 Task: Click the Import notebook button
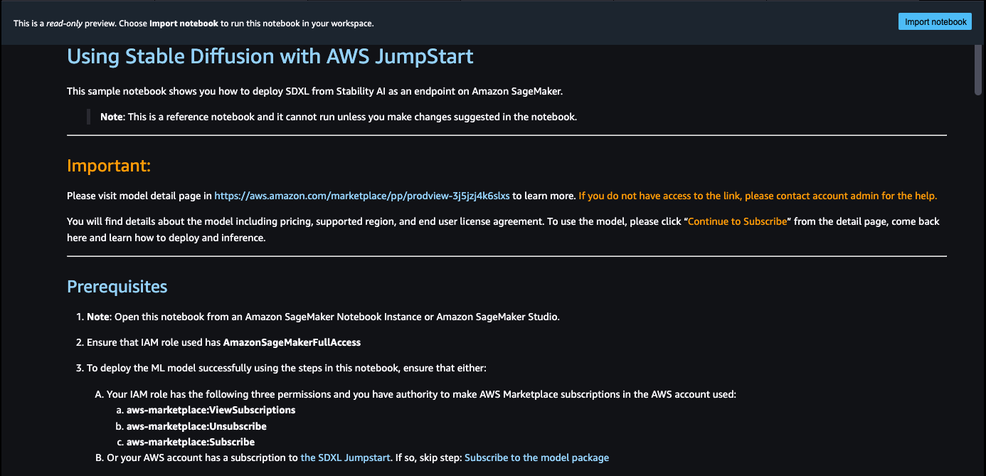point(935,22)
